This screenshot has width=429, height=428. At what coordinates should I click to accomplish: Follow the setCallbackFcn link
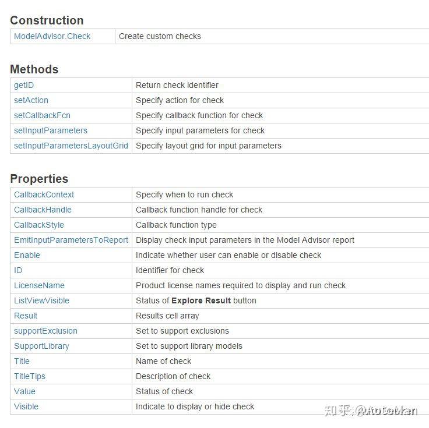42,115
